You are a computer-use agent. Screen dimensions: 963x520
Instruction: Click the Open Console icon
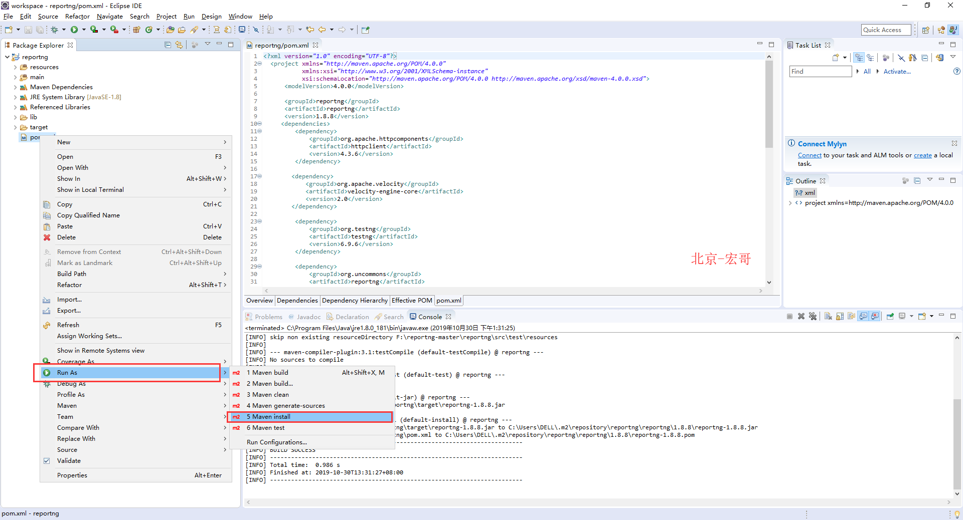pos(922,316)
